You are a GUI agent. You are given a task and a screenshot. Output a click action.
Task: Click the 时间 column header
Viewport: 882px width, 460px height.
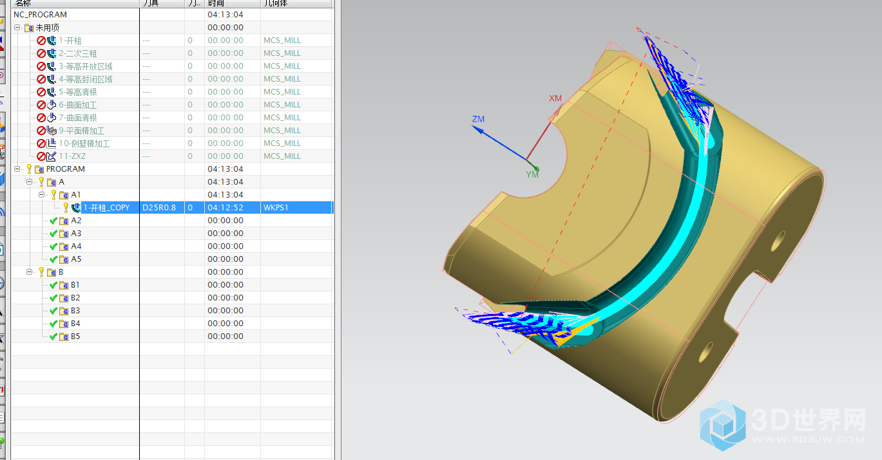point(233,4)
